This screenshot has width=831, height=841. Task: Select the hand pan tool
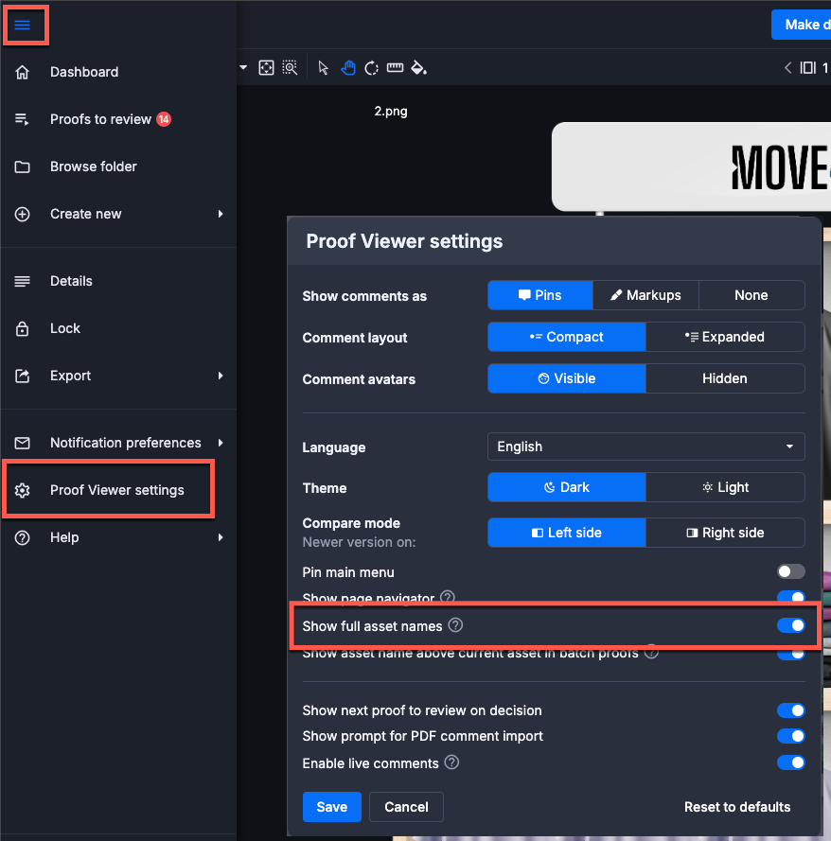click(x=347, y=68)
